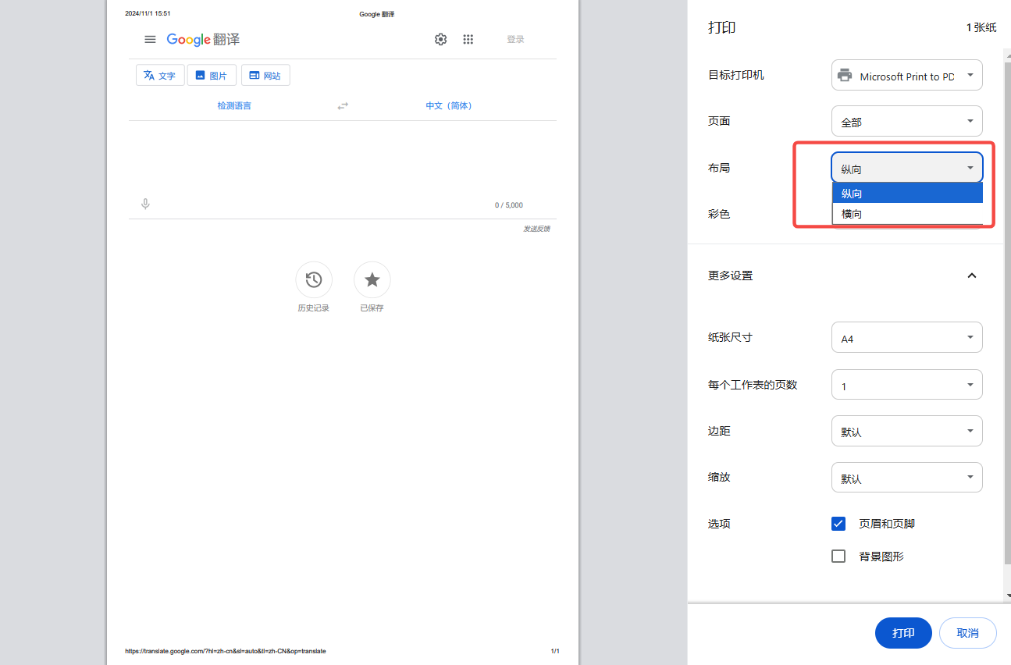
Task: Click the printer icon in destination field
Action: (x=845, y=76)
